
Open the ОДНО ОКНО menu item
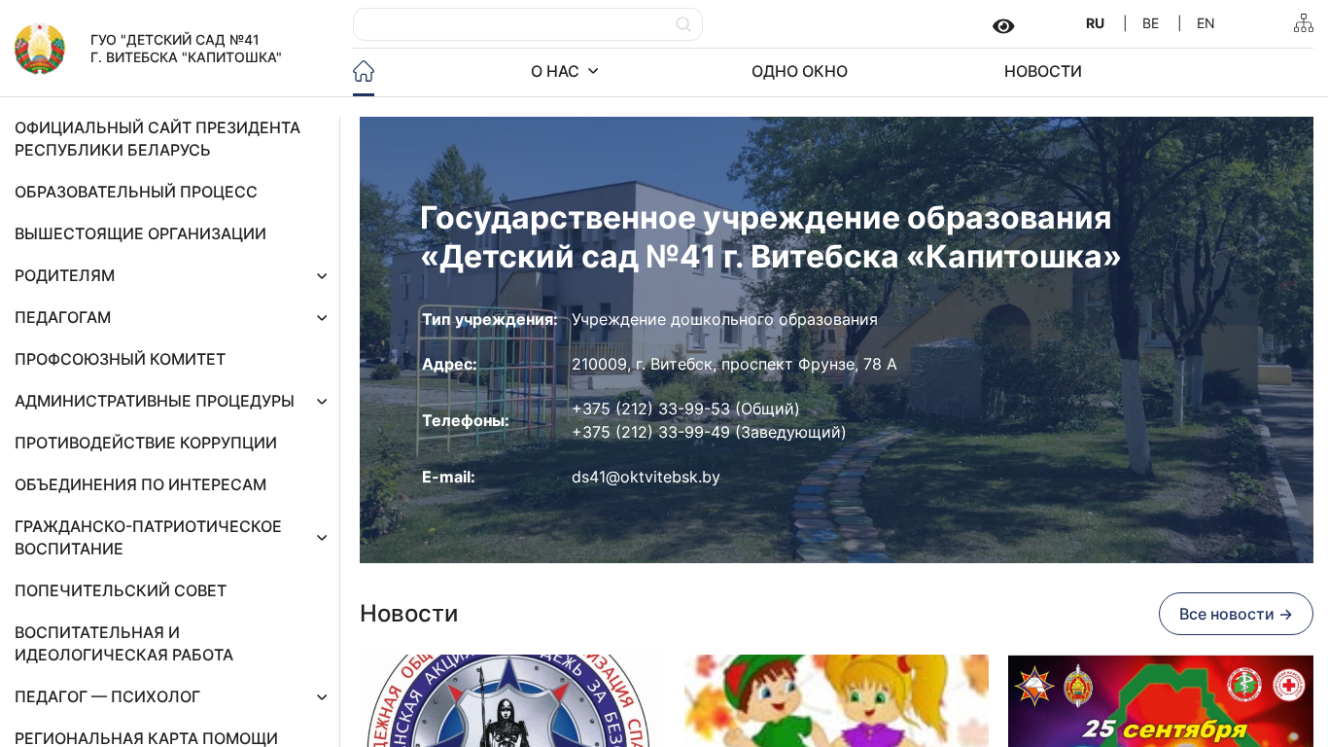(799, 71)
